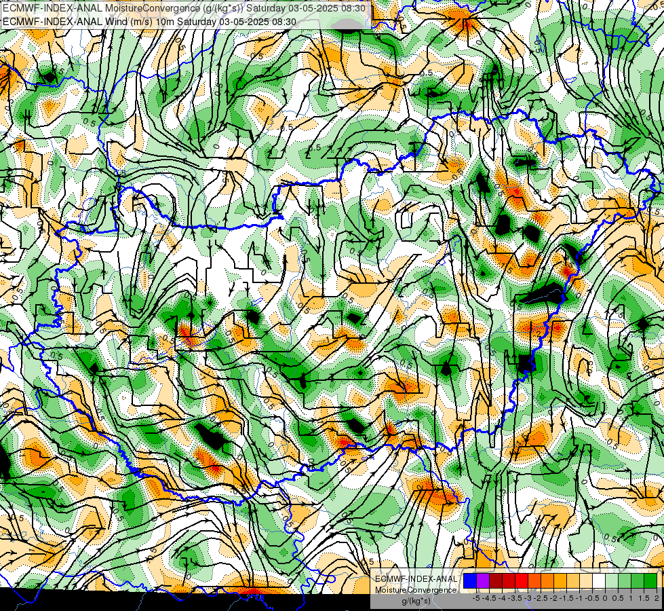
Task: Choose the palest green legend swatch
Action: (x=612, y=580)
